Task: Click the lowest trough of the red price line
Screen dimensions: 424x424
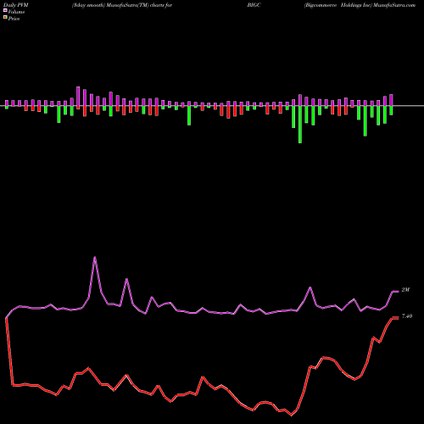Action: [291, 416]
